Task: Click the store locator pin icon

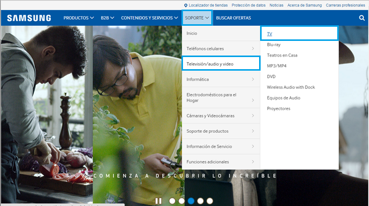Action: pos(186,5)
